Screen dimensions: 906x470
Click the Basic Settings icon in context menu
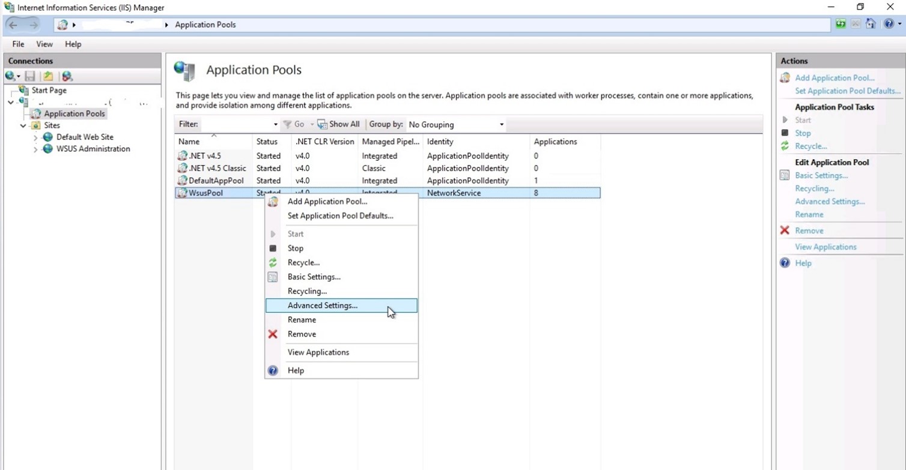click(x=273, y=277)
